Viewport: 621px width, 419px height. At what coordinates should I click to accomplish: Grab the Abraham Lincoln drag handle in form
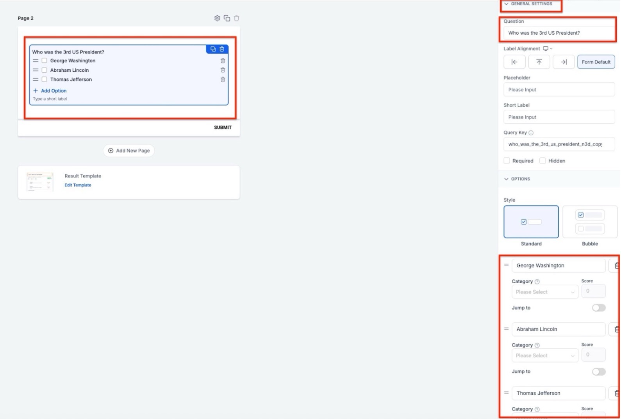point(36,70)
